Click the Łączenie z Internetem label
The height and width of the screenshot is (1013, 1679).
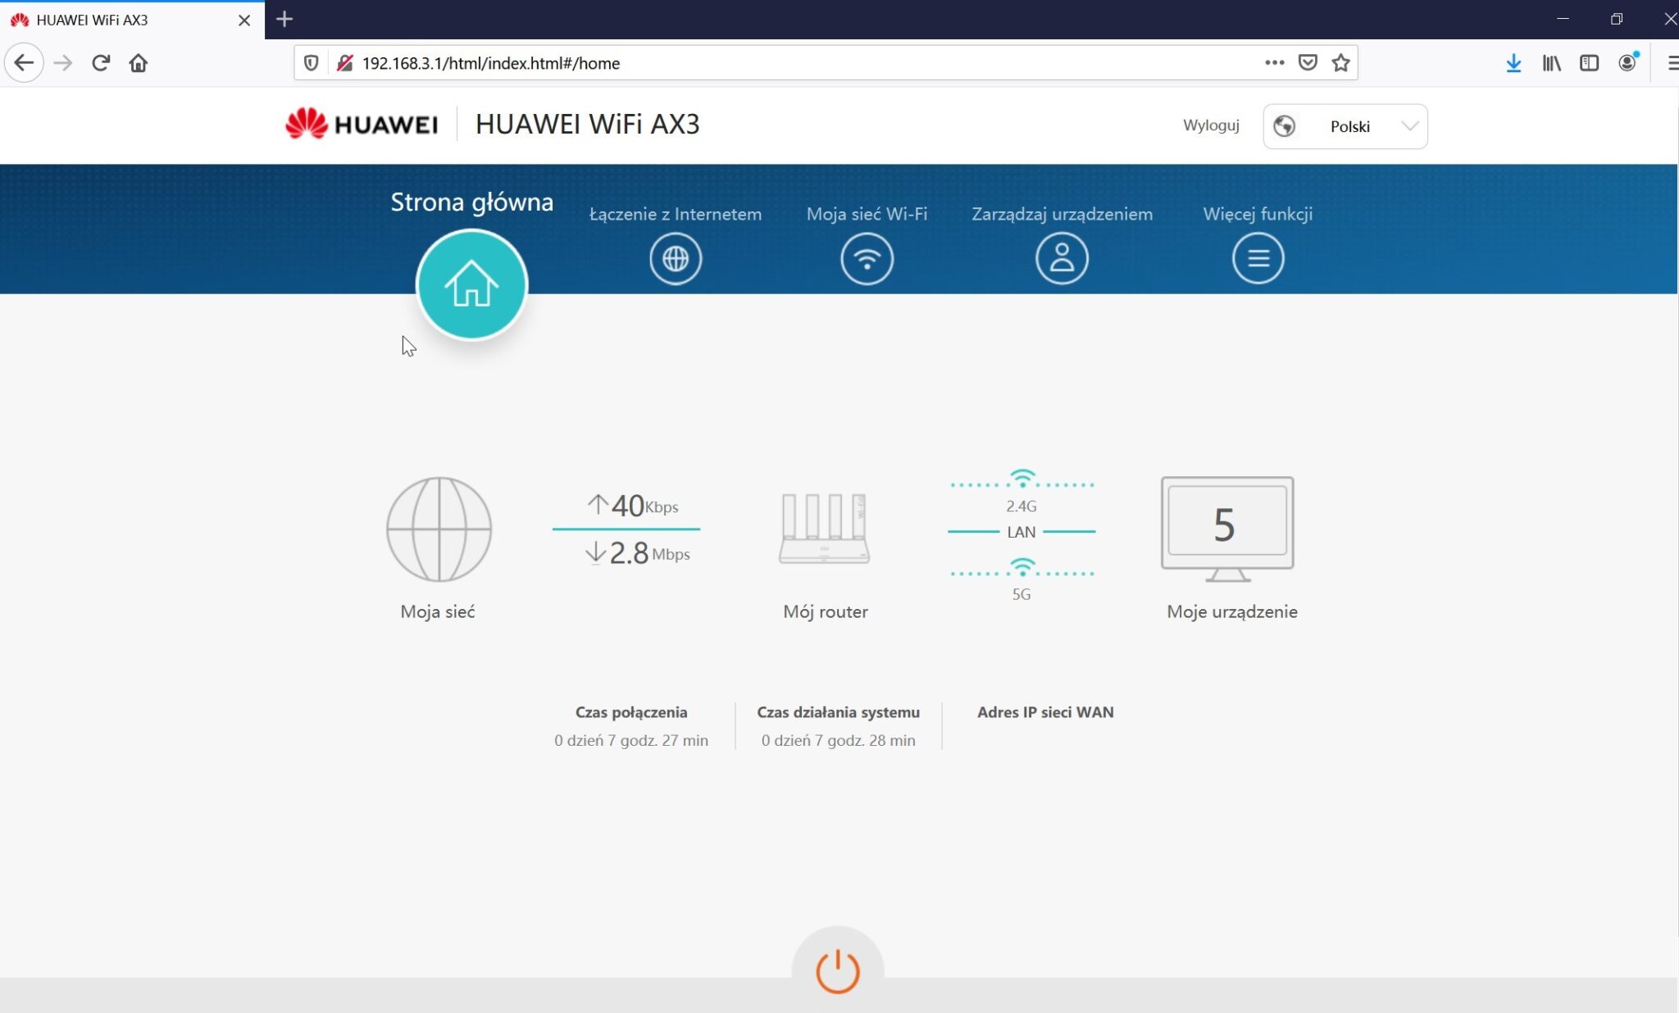[x=676, y=214]
